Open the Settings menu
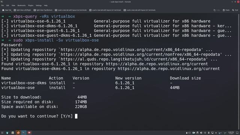This screenshot has height=135, width=240. [39, 5]
